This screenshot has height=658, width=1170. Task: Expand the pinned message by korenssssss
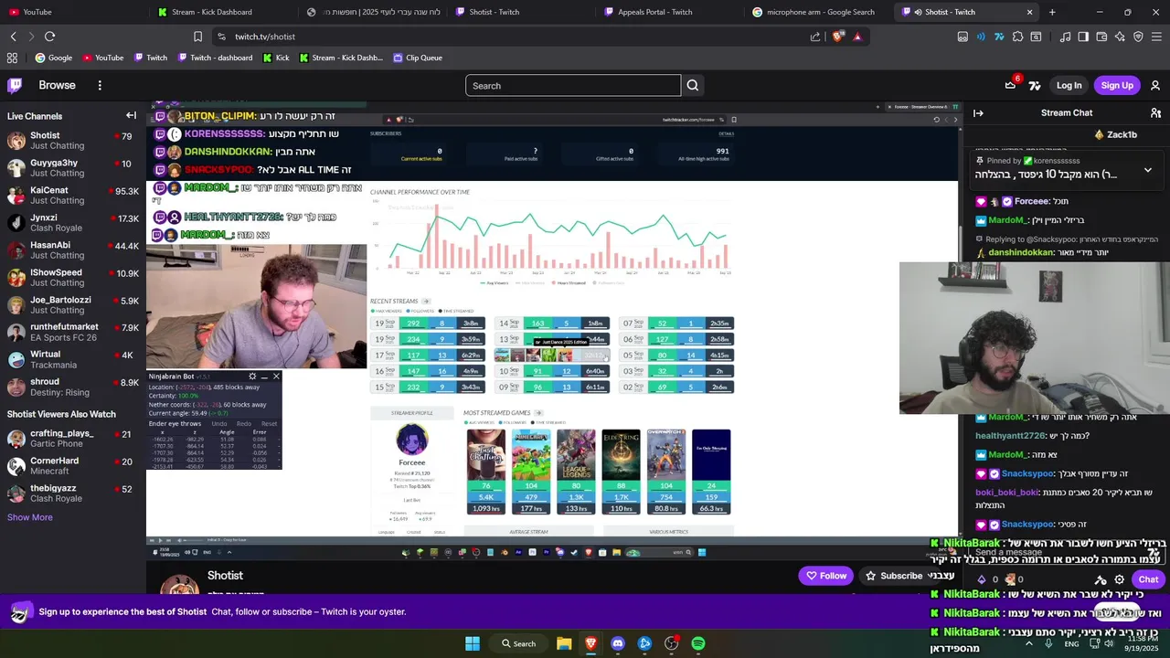point(1148,170)
